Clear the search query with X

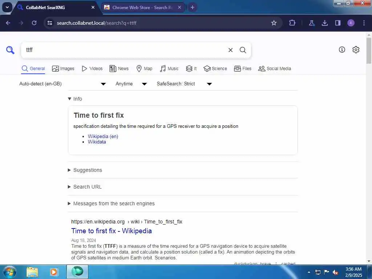pyautogui.click(x=230, y=50)
